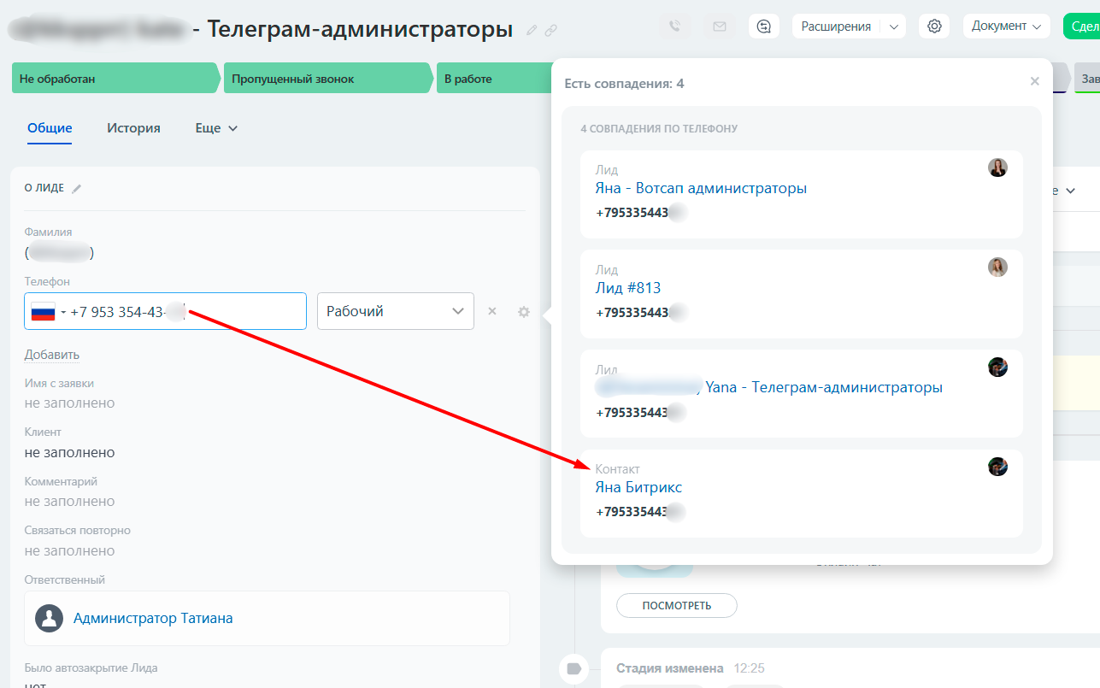This screenshot has width=1100, height=688.
Task: Expand the Документ dropdown
Action: [x=1006, y=26]
